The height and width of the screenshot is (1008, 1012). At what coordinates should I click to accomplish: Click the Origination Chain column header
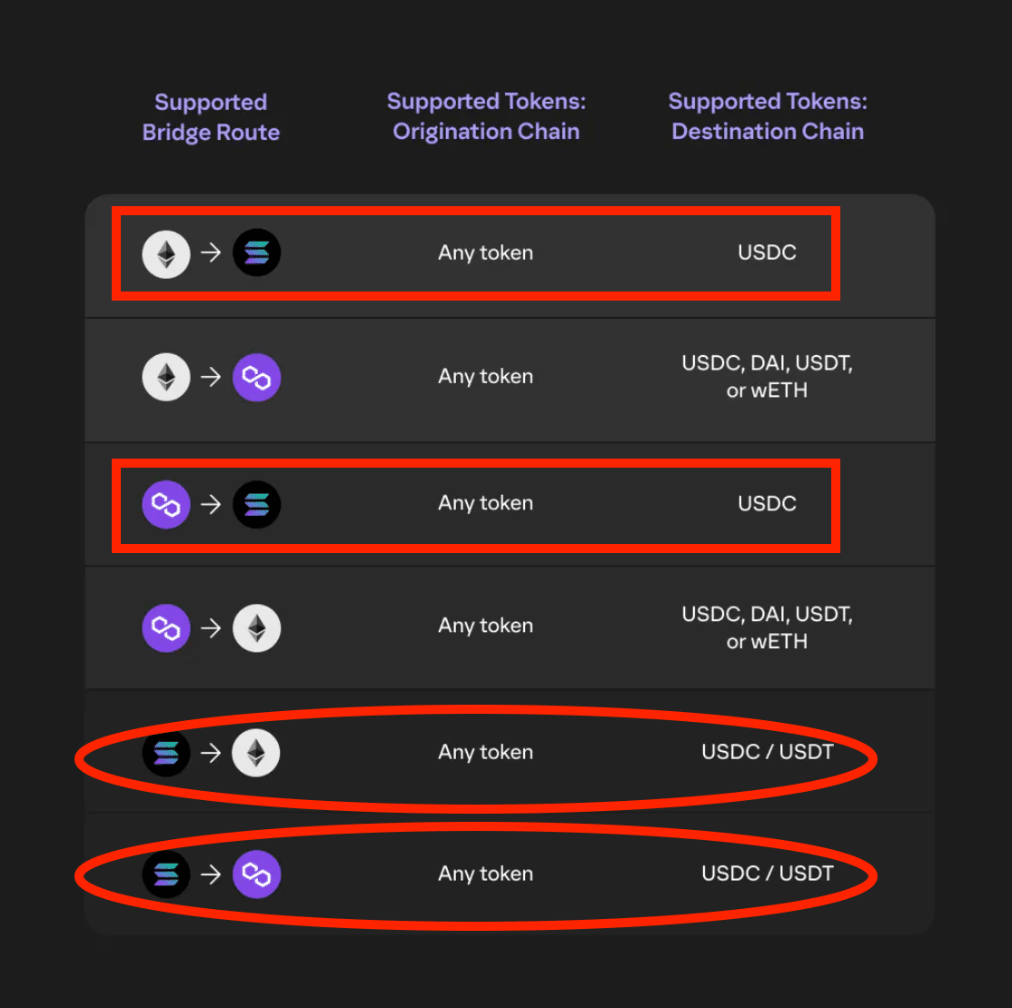(486, 116)
